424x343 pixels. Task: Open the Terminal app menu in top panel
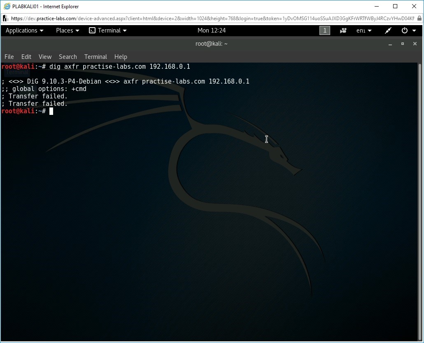tap(108, 30)
